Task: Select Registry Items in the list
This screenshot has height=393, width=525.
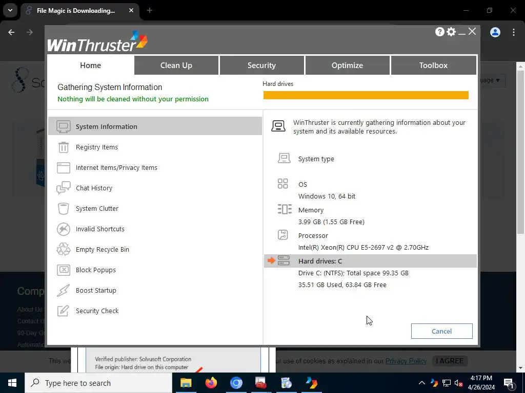Action: [x=155, y=147]
